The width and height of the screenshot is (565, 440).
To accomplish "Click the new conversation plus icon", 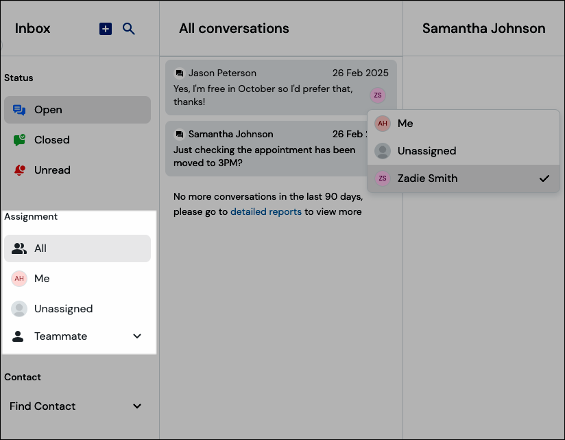I will (x=106, y=29).
